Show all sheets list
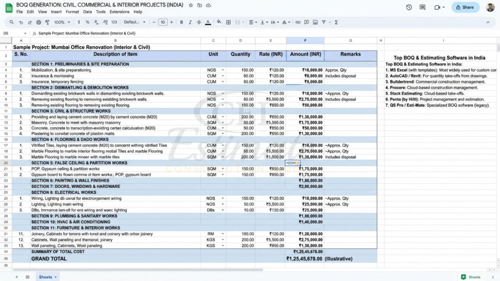 [27, 277]
